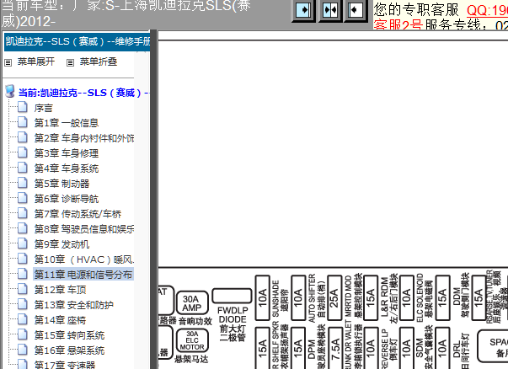Select 第11章 电源和信号分布
The height and width of the screenshot is (369, 508).
pyautogui.click(x=83, y=275)
